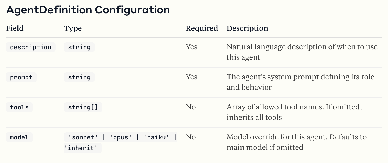Click the Required column header
The height and width of the screenshot is (163, 388).
pos(202,28)
